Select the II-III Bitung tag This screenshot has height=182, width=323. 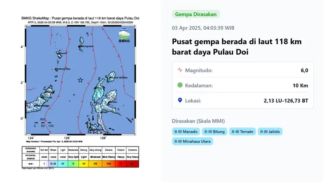pyautogui.click(x=215, y=132)
